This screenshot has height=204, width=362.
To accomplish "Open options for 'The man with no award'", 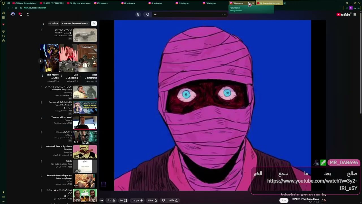I will coord(41,118).
